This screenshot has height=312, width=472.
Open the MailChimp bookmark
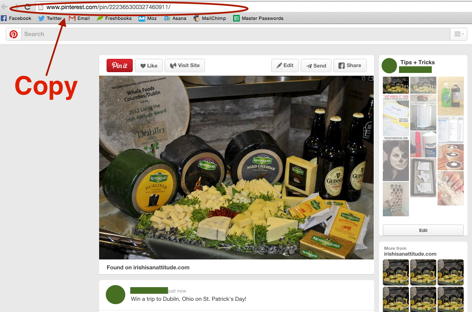[x=210, y=18]
